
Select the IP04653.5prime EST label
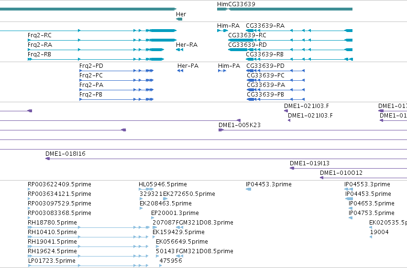pos(372,204)
